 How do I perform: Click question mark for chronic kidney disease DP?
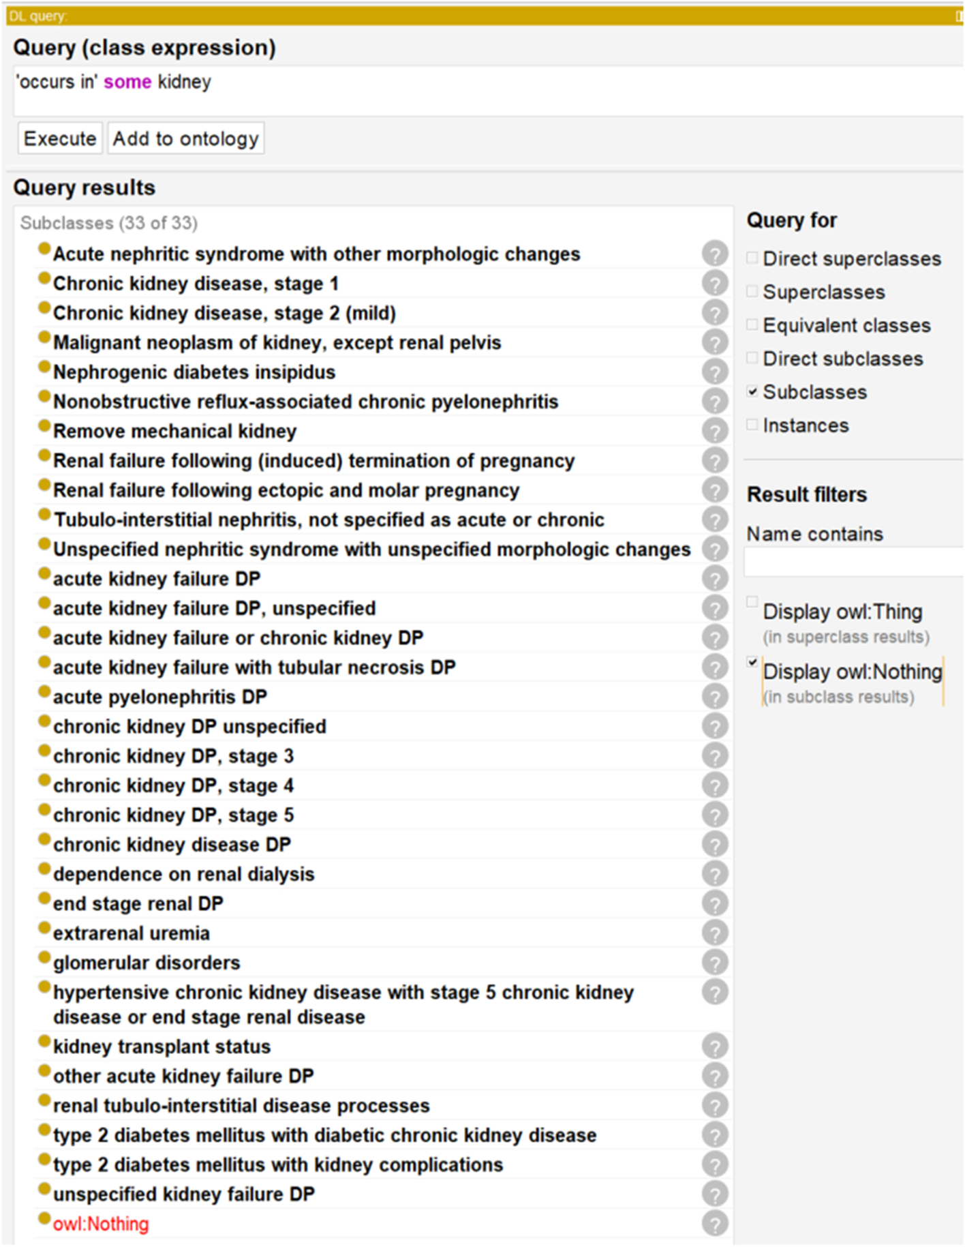click(715, 845)
